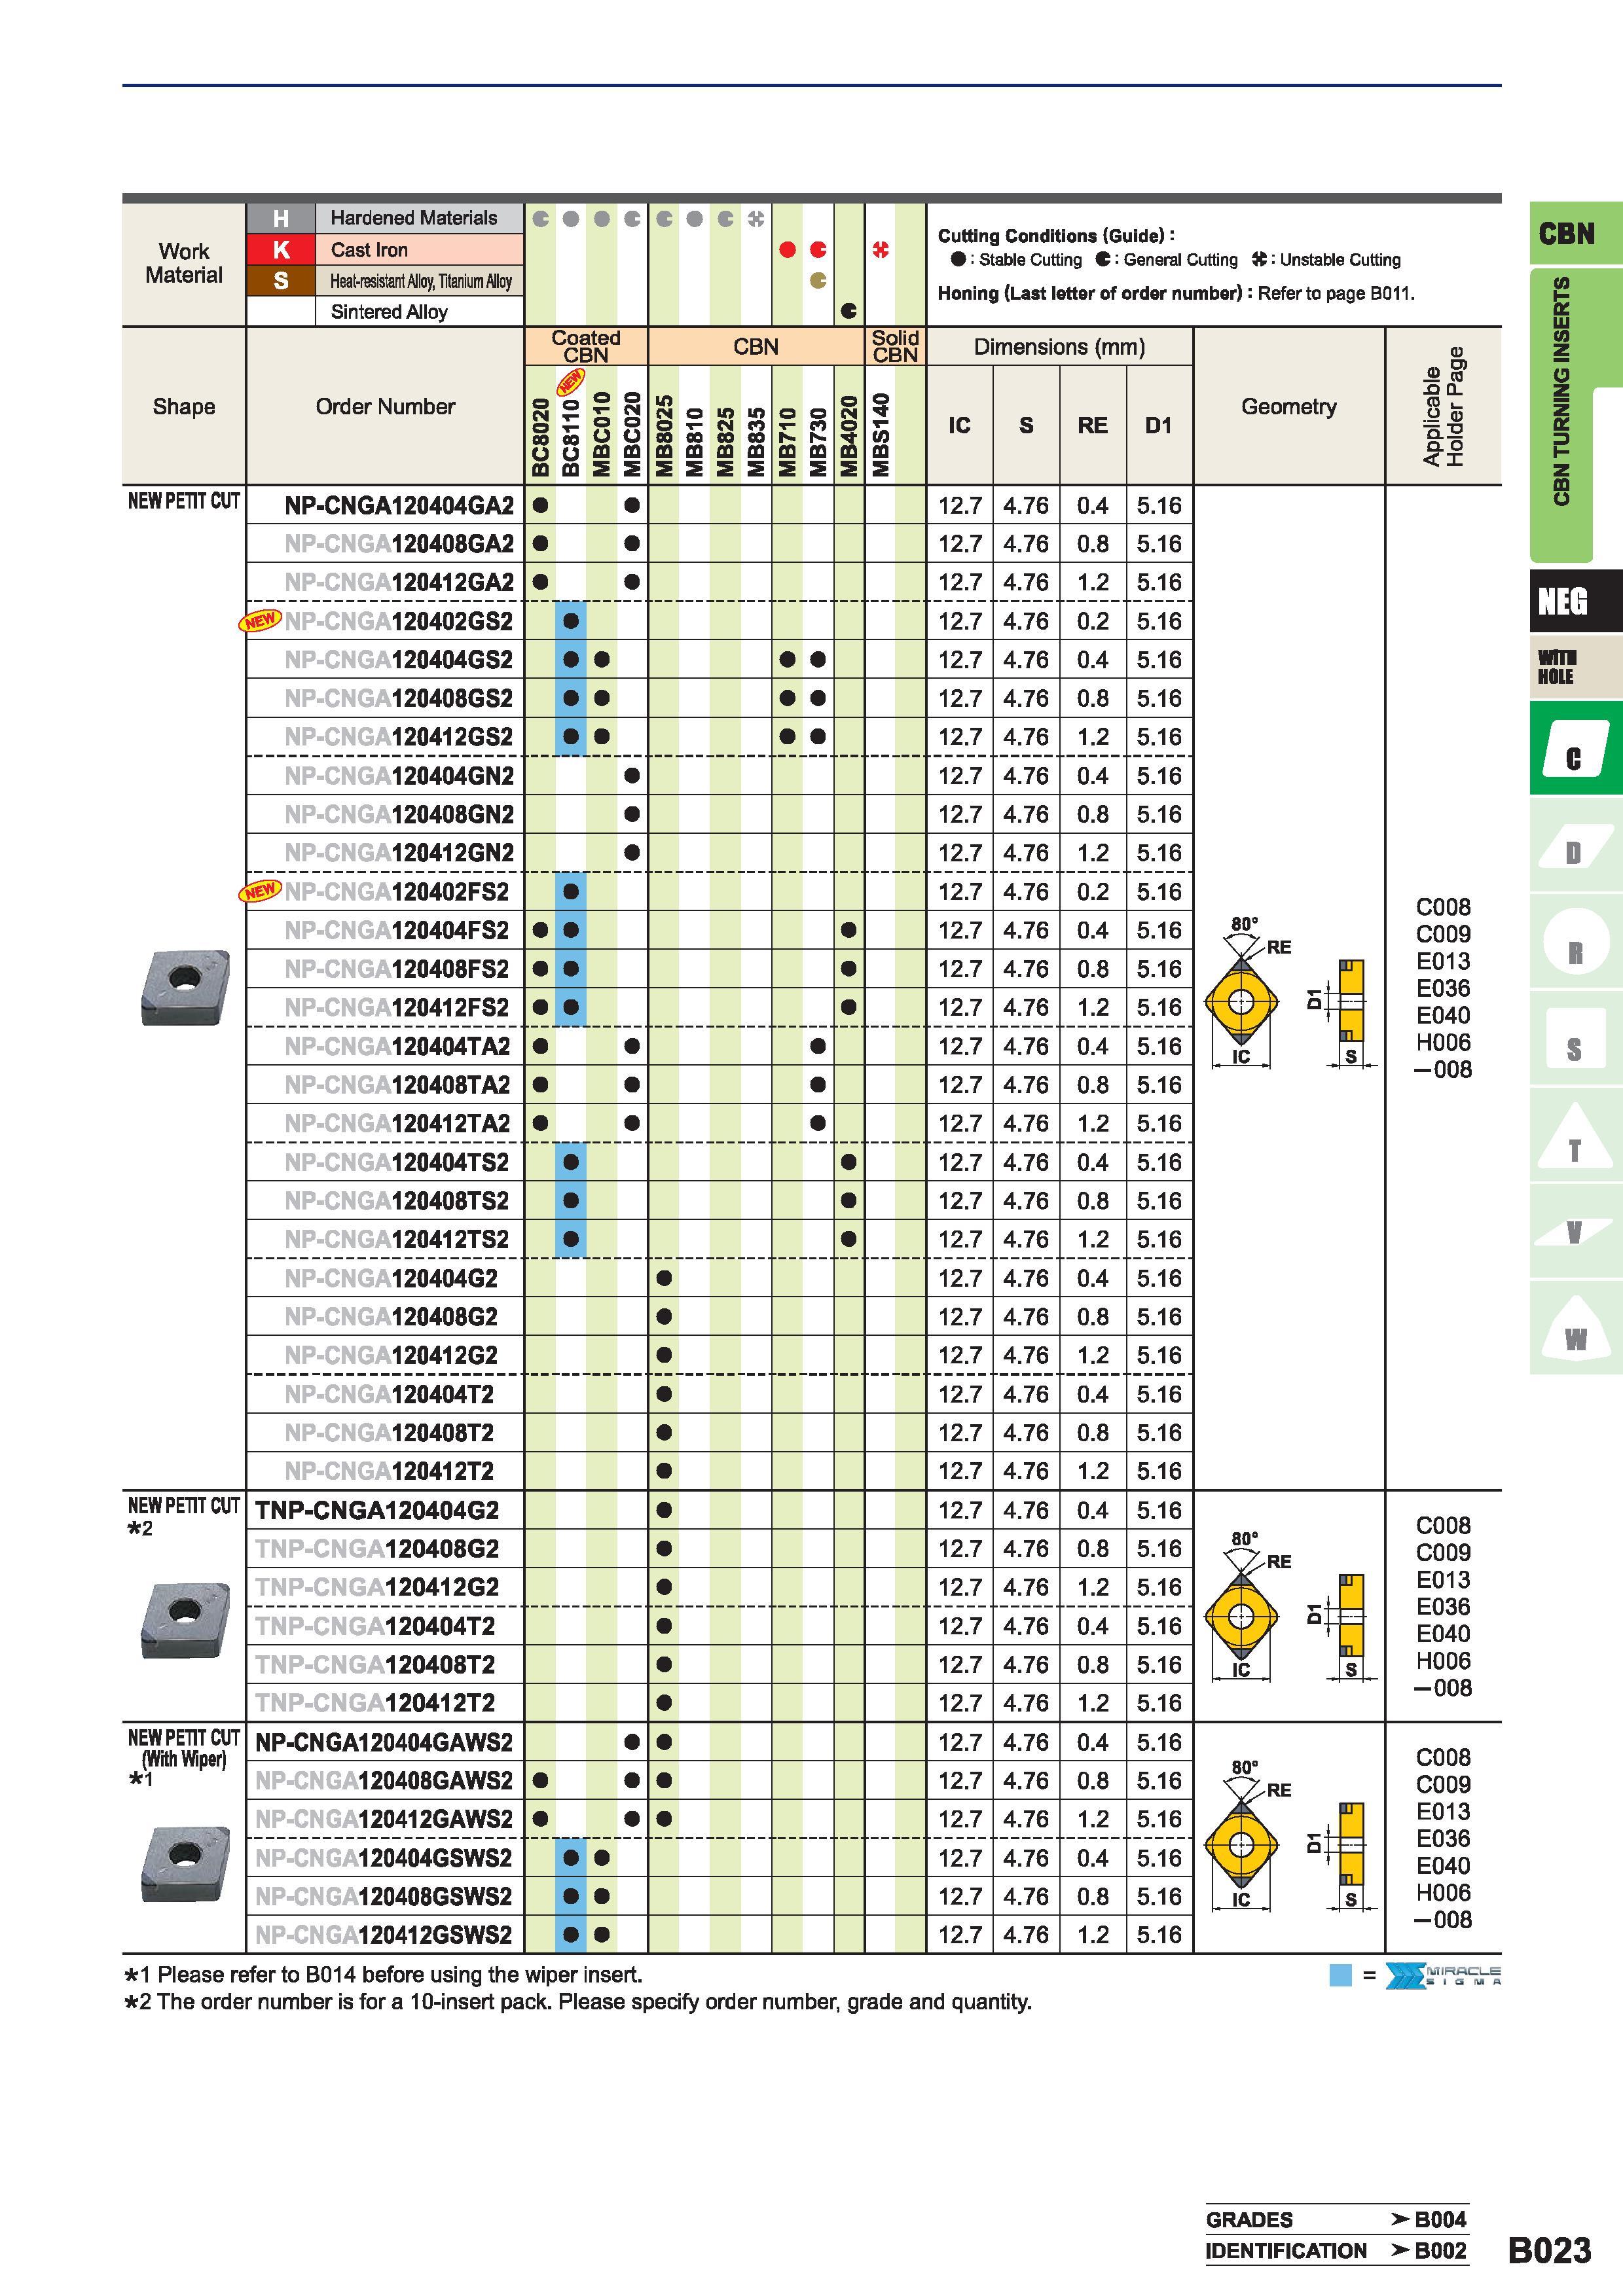Click the first section's geometry diagram
The height and width of the screenshot is (2296, 1623).
pyautogui.click(x=1289, y=992)
